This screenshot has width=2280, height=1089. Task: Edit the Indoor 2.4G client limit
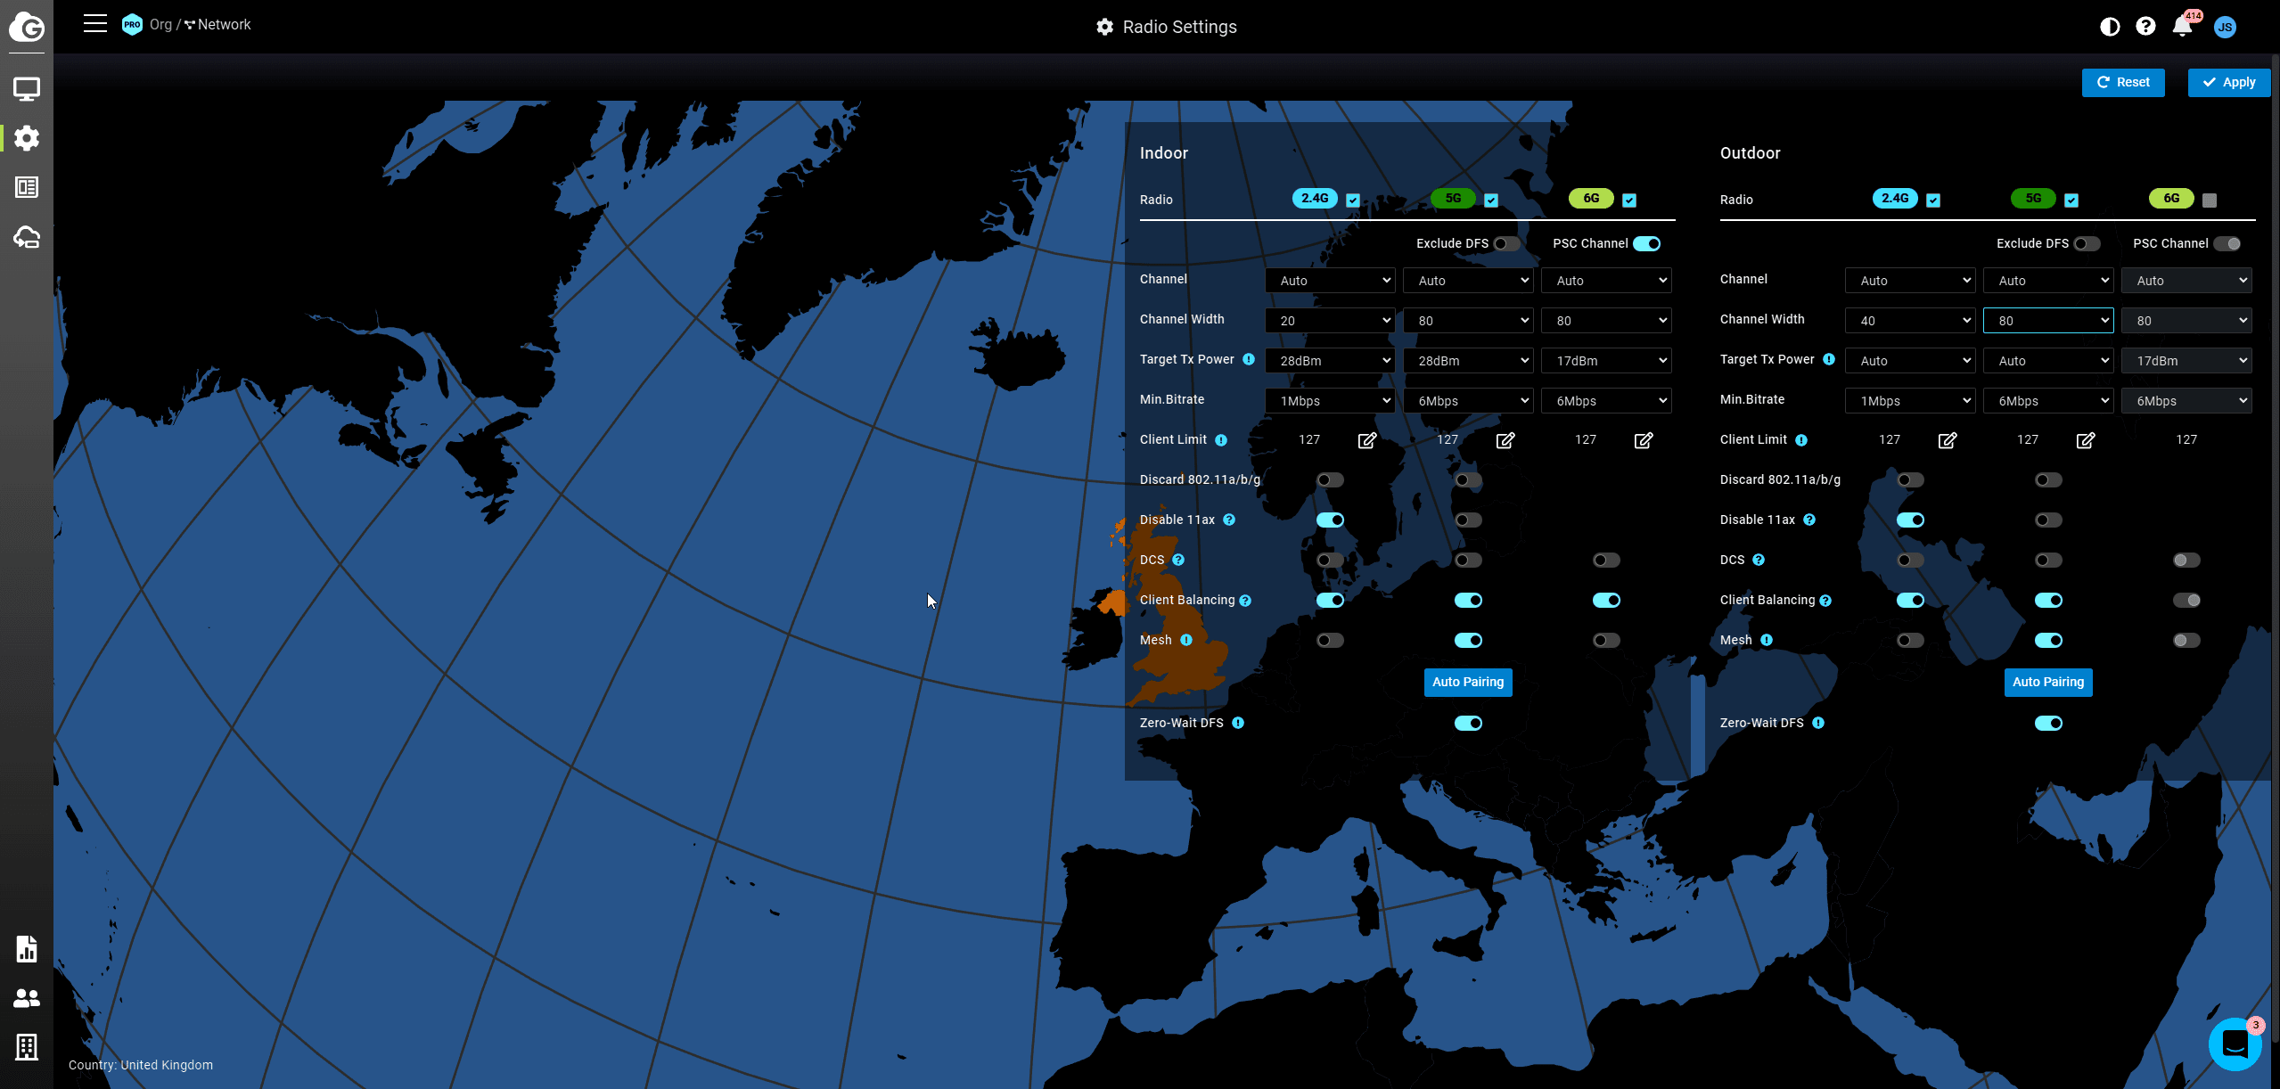pos(1366,440)
